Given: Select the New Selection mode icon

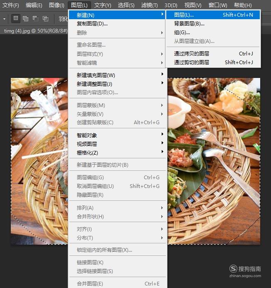Looking at the screenshot, I should pos(16,18).
